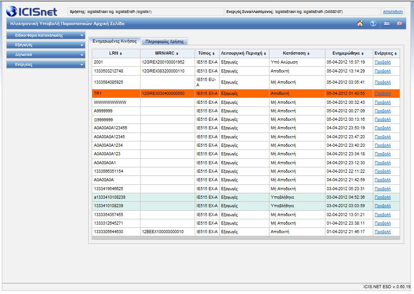This screenshot has width=414, height=294.
Task: Select the MRN 12GREX083200000110 cell
Action: (167, 71)
